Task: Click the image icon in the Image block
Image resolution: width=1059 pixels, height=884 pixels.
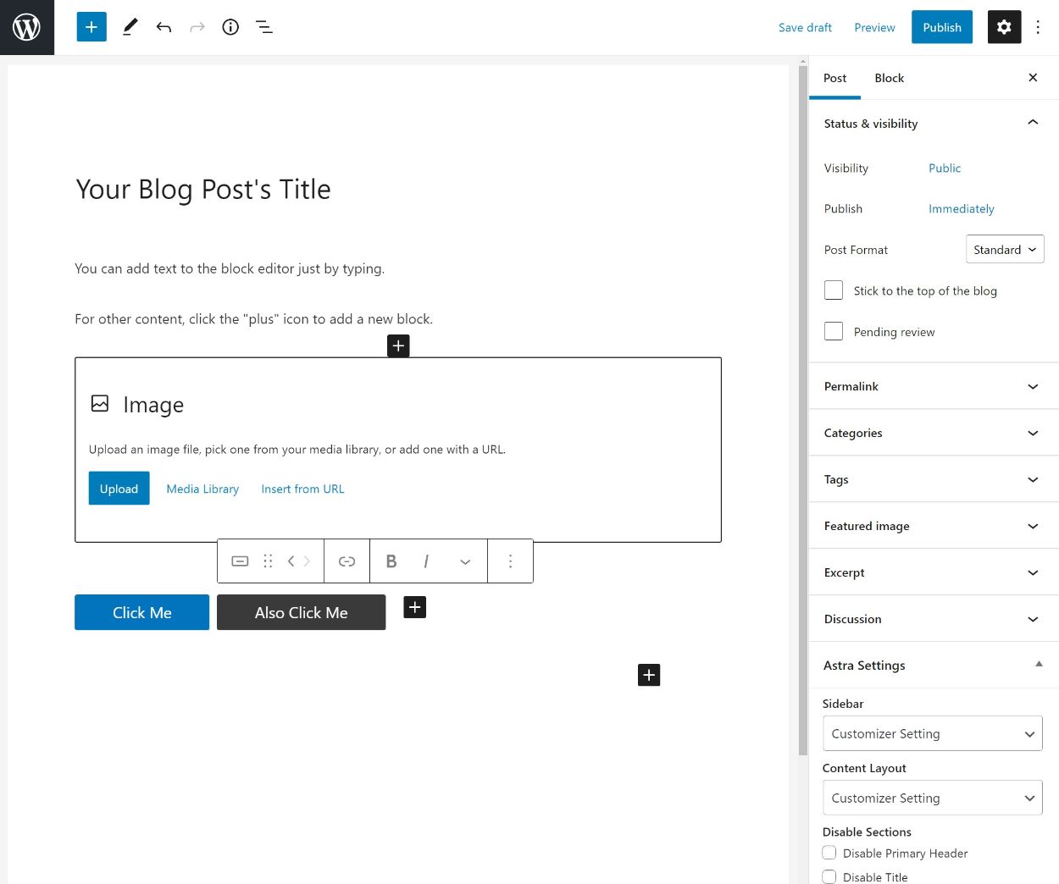Action: click(x=100, y=403)
